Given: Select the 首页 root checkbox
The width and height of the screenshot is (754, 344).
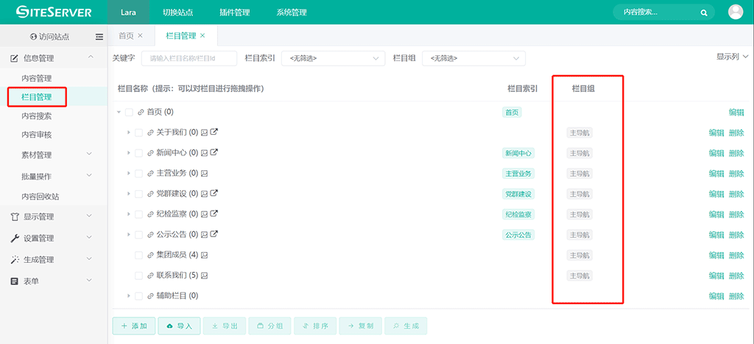Looking at the screenshot, I should 129,113.
